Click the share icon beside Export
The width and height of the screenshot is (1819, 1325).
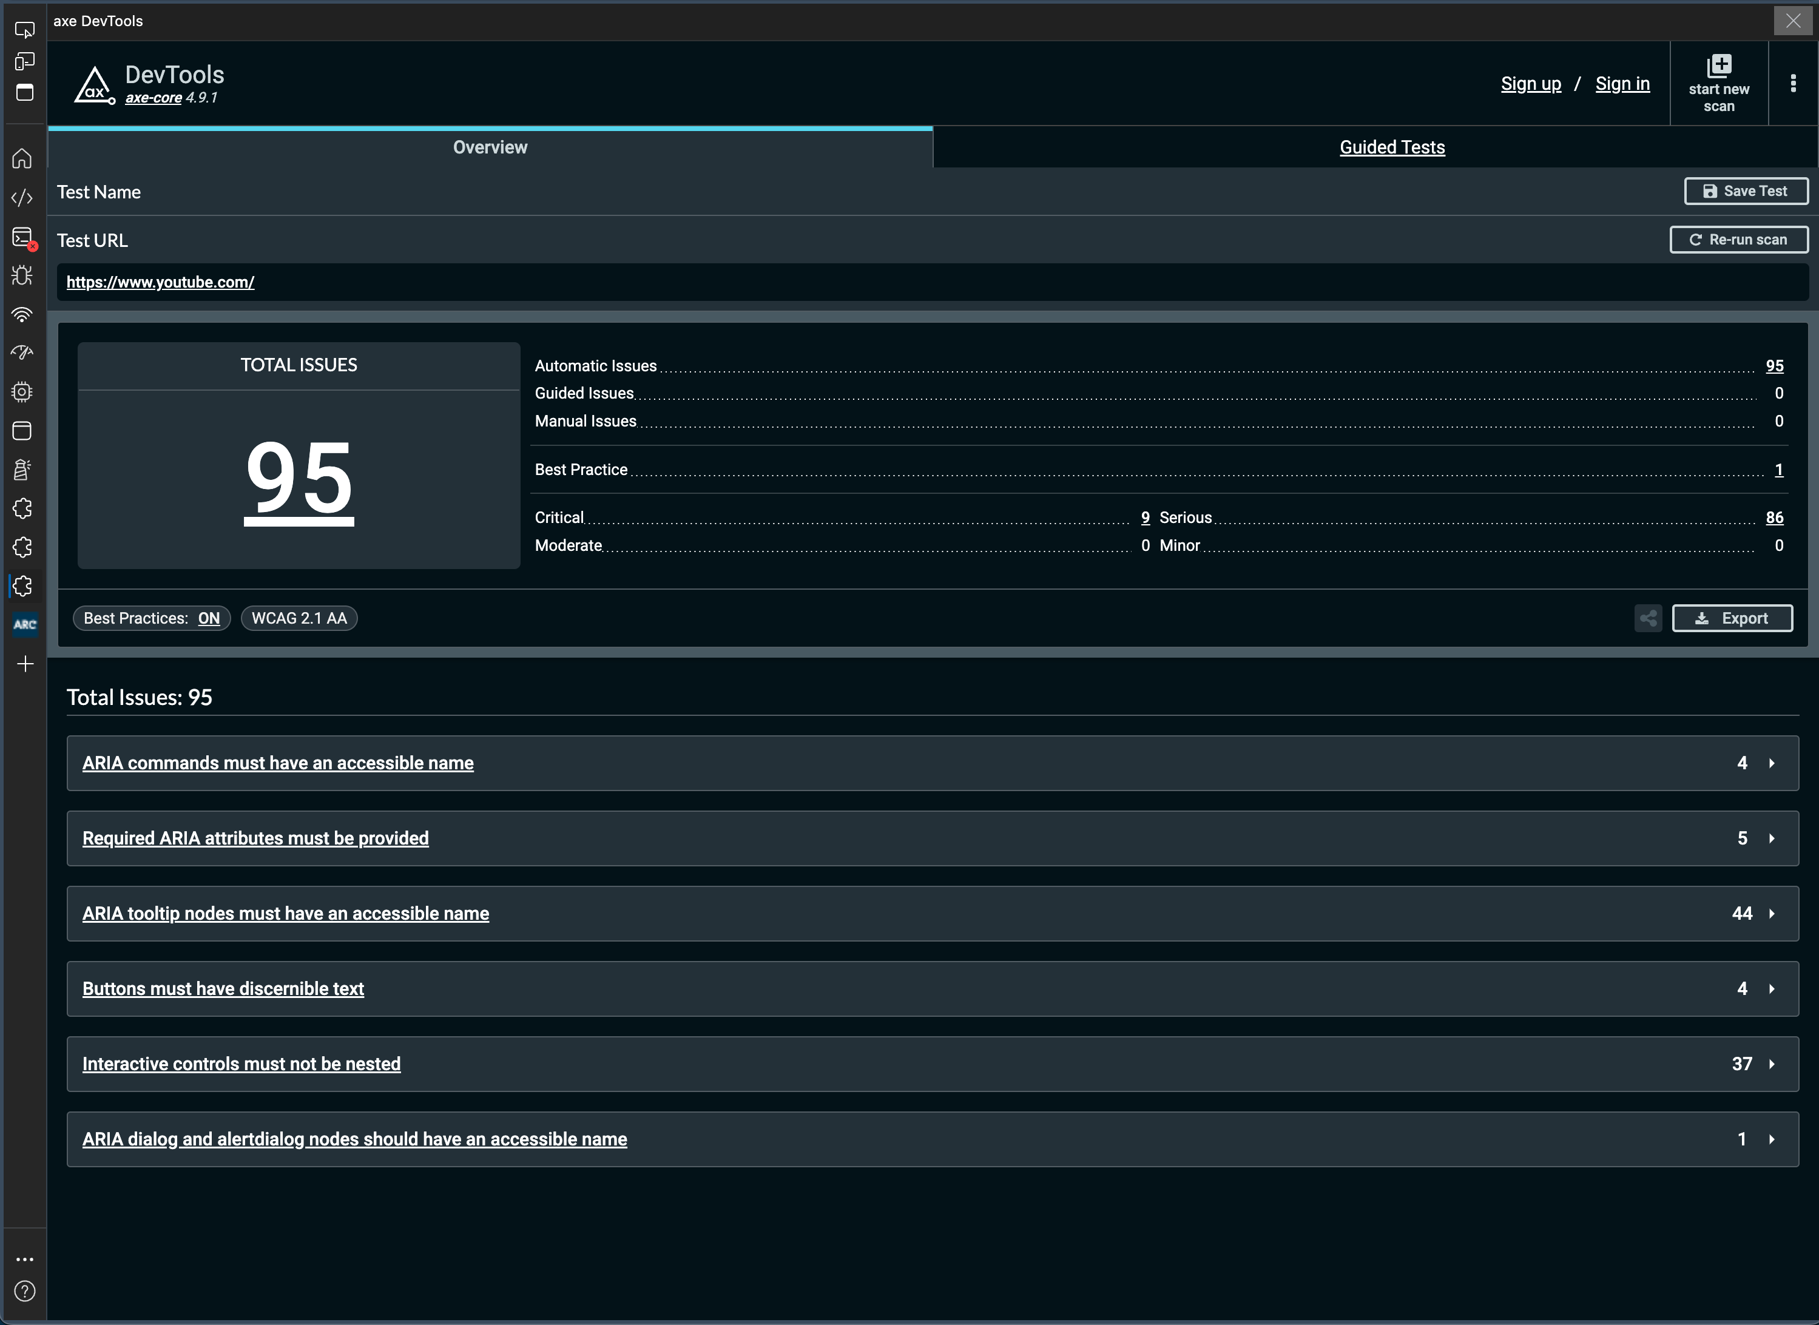pyautogui.click(x=1648, y=618)
